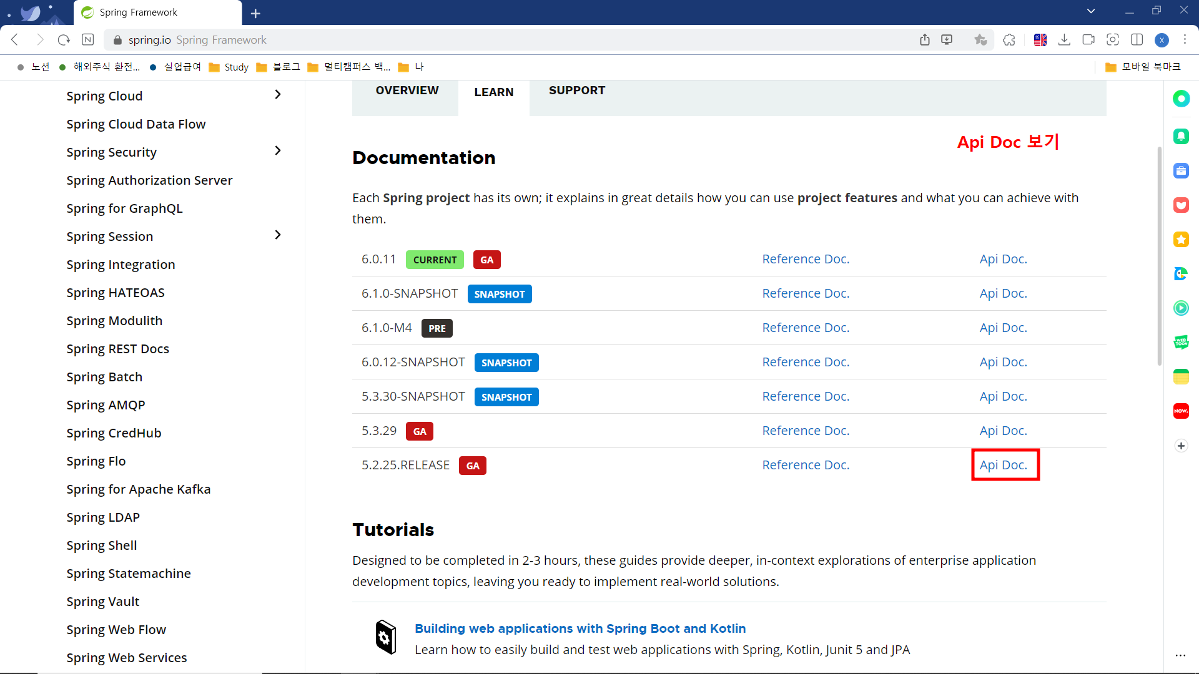The height and width of the screenshot is (674, 1199).
Task: Open the 노션 bookmark
Action: pos(34,67)
